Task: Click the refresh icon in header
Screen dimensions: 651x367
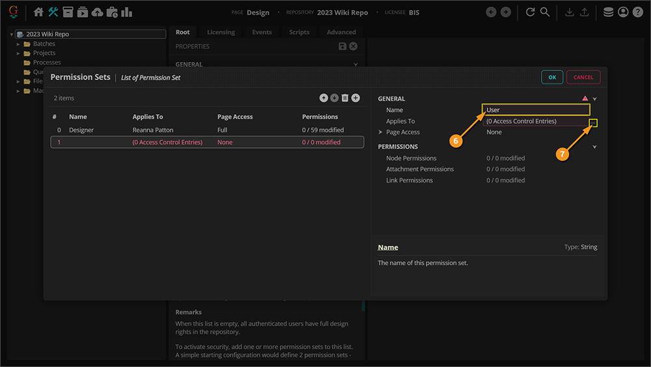Action: (x=530, y=12)
